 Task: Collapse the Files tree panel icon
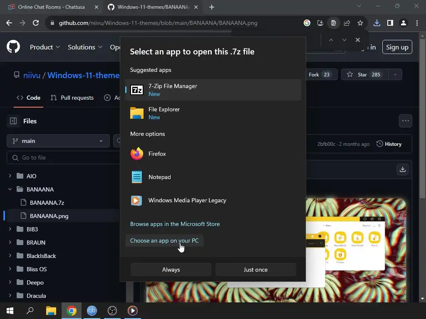click(13, 121)
